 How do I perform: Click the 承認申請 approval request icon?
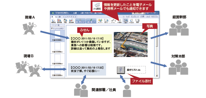pos(59,21)
